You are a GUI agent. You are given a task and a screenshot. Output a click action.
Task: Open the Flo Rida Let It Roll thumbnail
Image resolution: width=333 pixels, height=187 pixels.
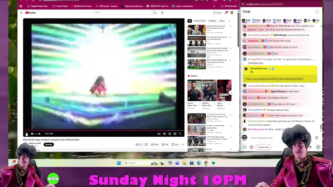tap(196, 130)
